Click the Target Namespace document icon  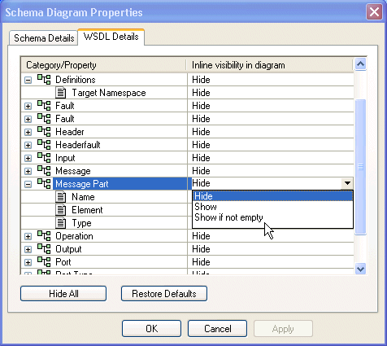(61, 93)
